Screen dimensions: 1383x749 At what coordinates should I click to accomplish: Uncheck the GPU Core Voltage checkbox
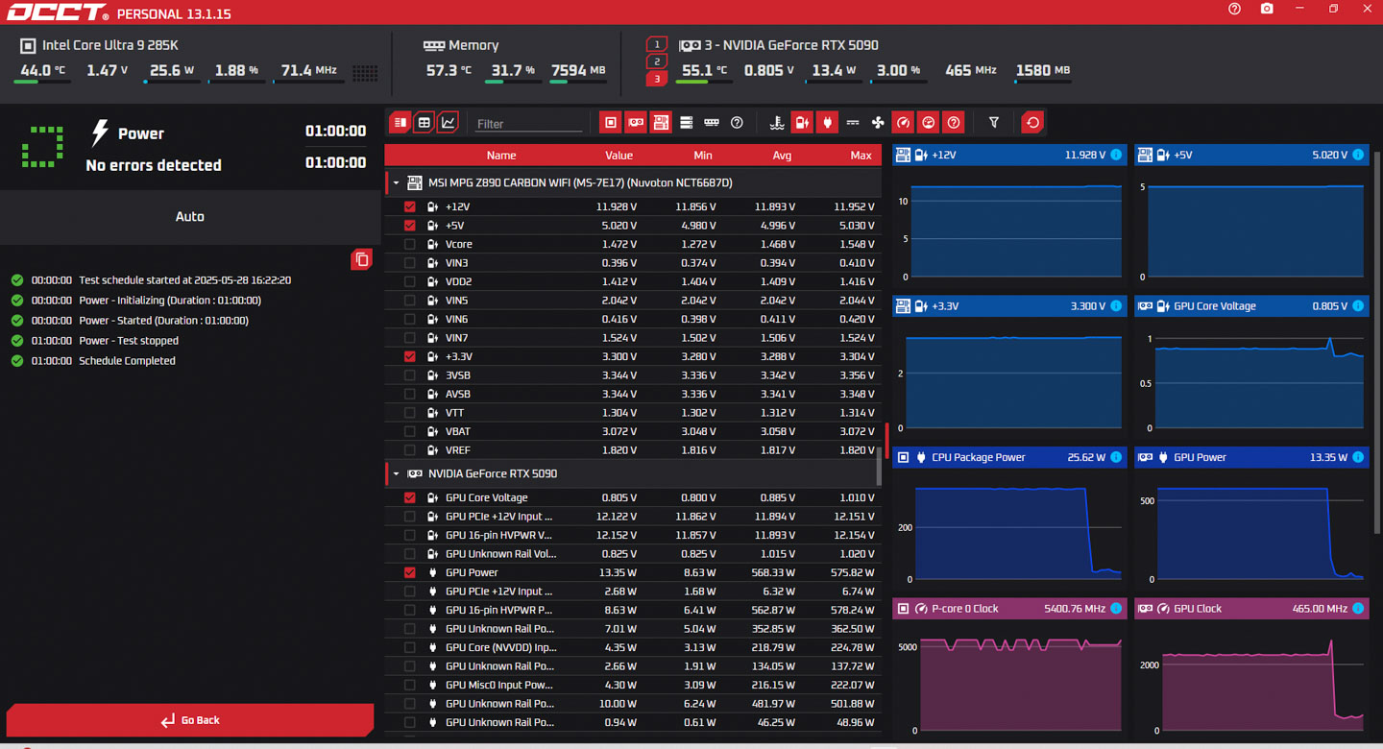tap(410, 497)
